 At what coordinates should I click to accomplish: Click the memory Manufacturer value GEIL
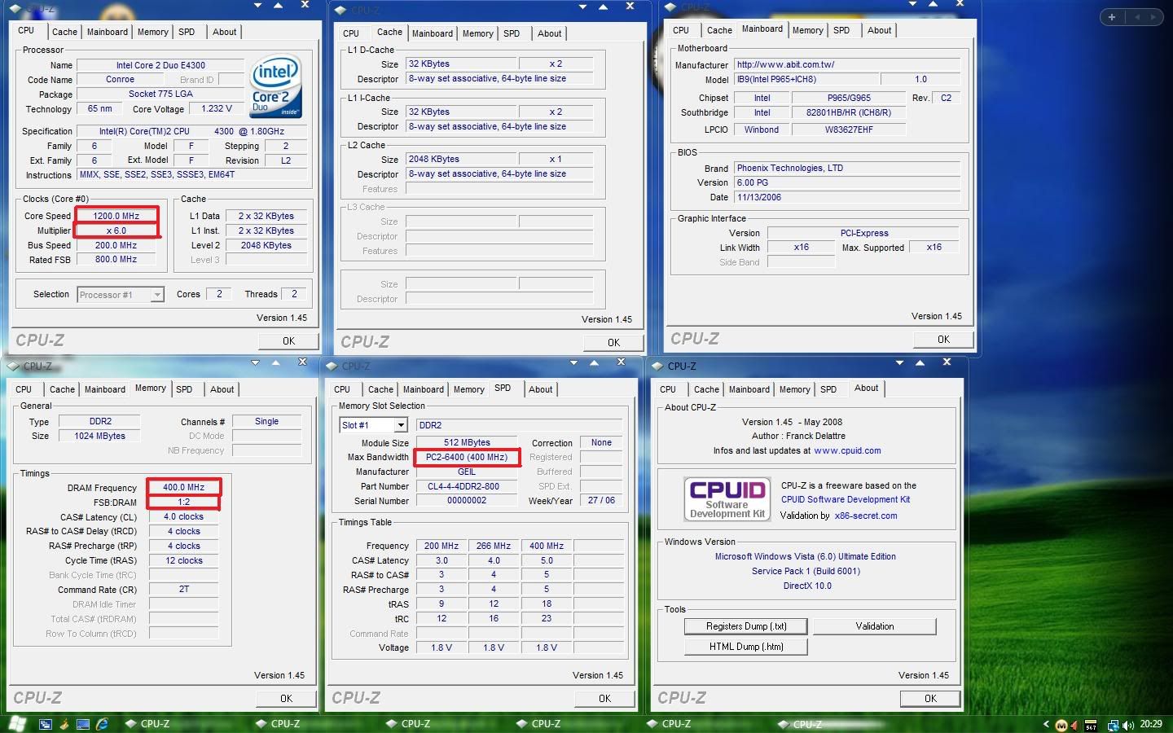pyautogui.click(x=467, y=472)
